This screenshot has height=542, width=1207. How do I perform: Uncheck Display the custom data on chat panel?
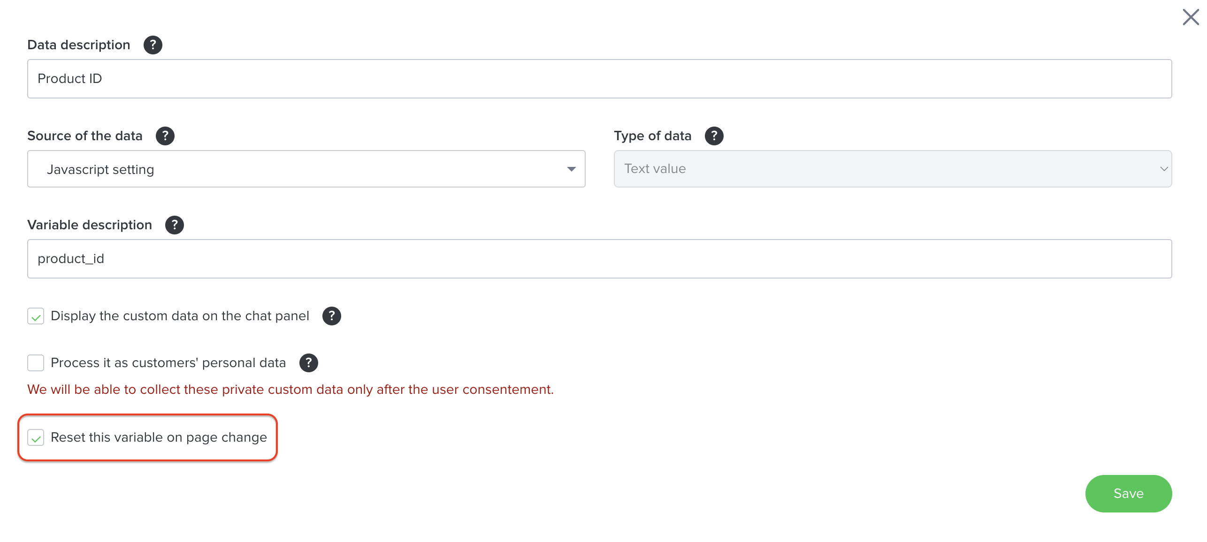(36, 316)
